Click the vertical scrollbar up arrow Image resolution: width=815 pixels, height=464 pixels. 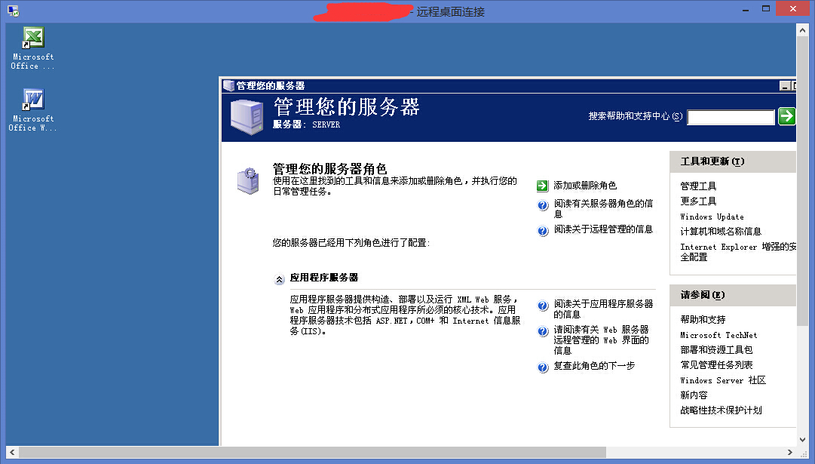pos(802,30)
